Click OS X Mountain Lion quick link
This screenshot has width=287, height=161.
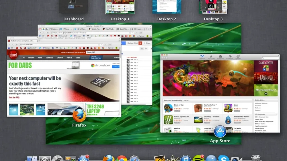click(x=262, y=117)
